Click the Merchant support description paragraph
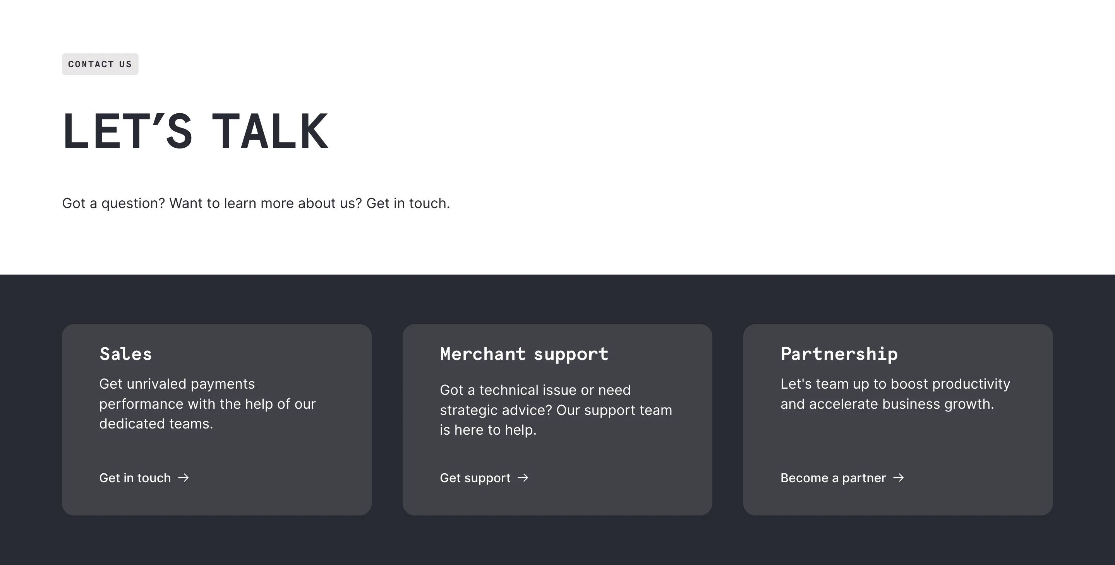Screen dimensions: 1115x565 [556, 410]
